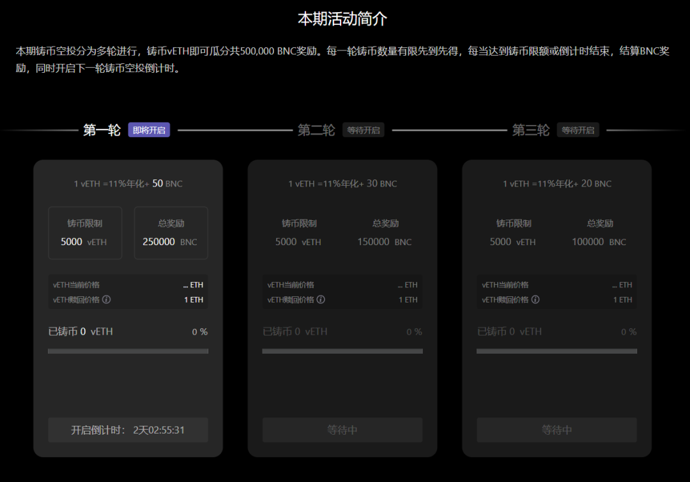Click the 等待开启 badge beside 第三轮
This screenshot has width=690, height=482.
pos(578,129)
